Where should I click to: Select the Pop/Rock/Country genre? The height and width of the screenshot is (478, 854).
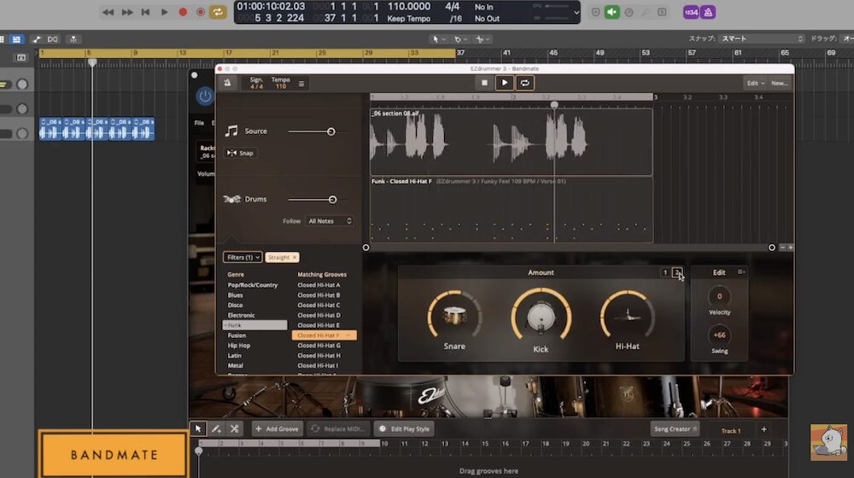(253, 285)
